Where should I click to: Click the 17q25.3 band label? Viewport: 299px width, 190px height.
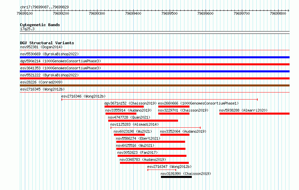point(27,29)
